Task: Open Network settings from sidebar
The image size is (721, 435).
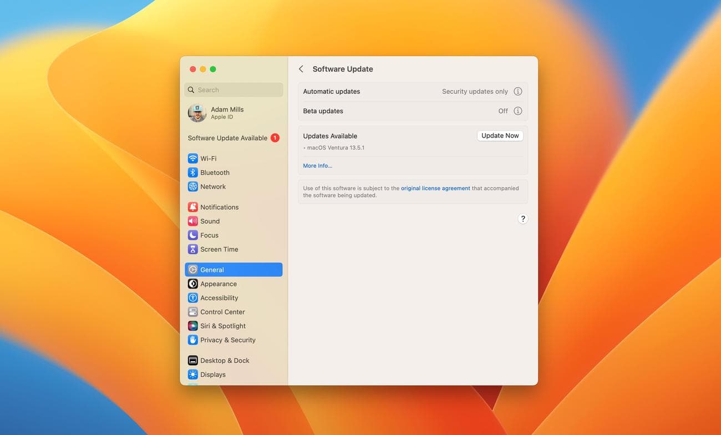Action: 192,186
